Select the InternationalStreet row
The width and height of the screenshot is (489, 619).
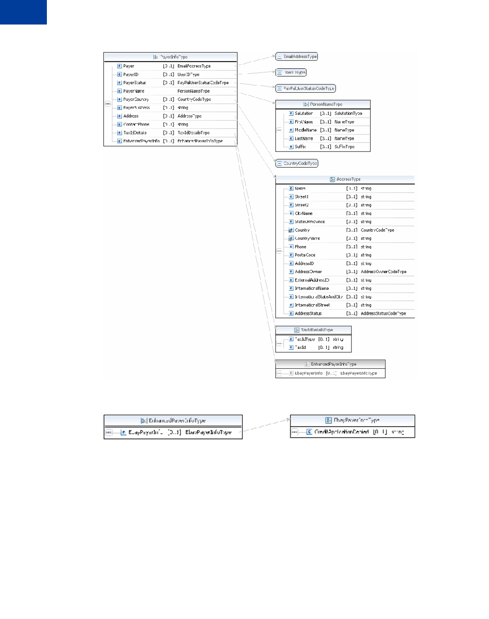tap(349, 305)
